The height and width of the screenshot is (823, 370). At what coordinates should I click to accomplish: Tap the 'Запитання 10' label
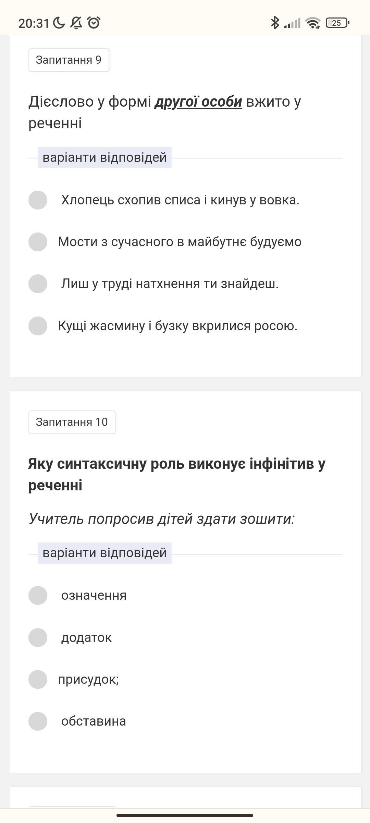(72, 422)
